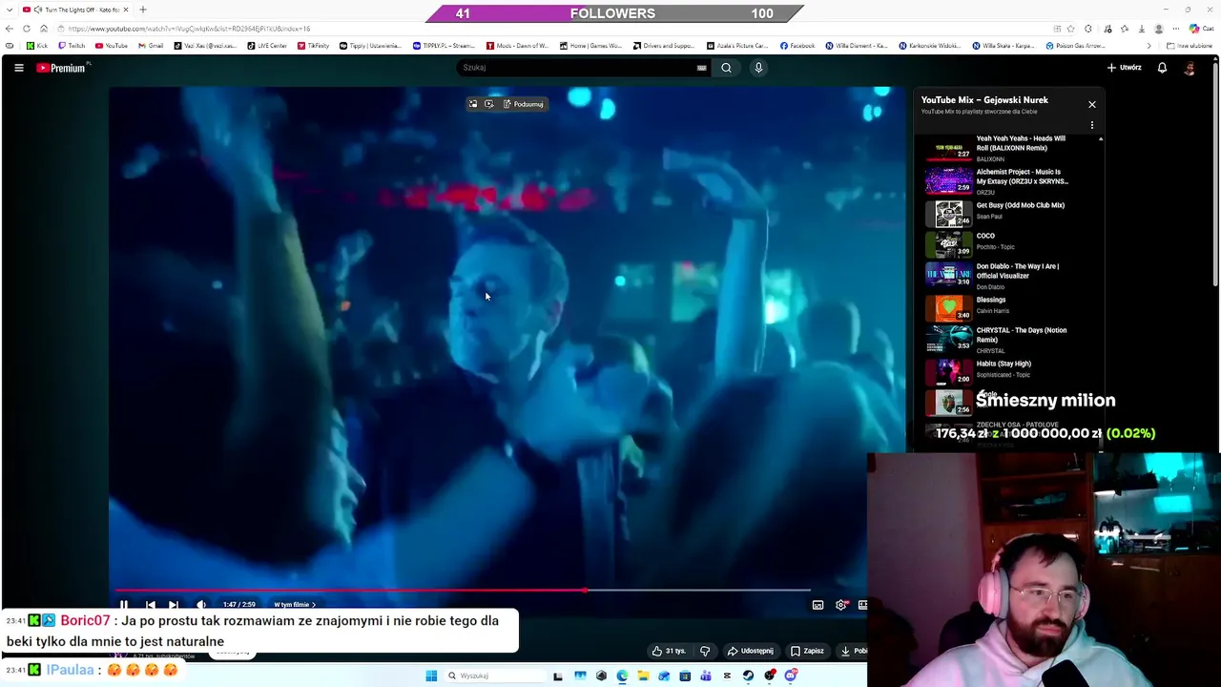Start voice search with the microphone
1221x687 pixels.
pyautogui.click(x=758, y=68)
